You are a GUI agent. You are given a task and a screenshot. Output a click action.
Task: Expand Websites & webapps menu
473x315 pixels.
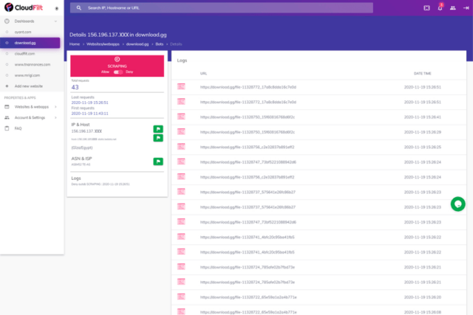56,106
